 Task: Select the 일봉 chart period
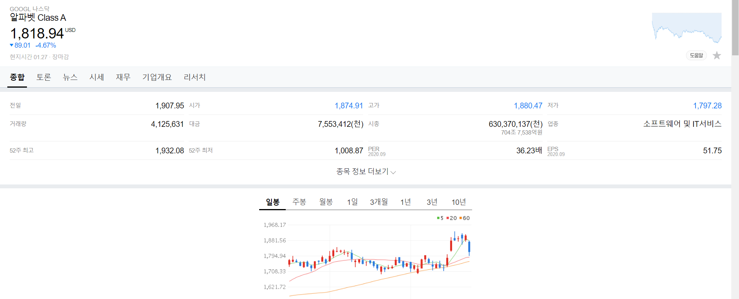point(273,202)
